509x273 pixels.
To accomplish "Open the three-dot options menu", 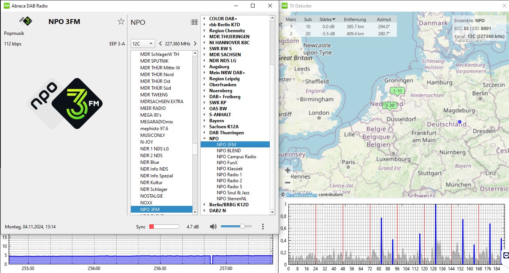I will pyautogui.click(x=263, y=226).
